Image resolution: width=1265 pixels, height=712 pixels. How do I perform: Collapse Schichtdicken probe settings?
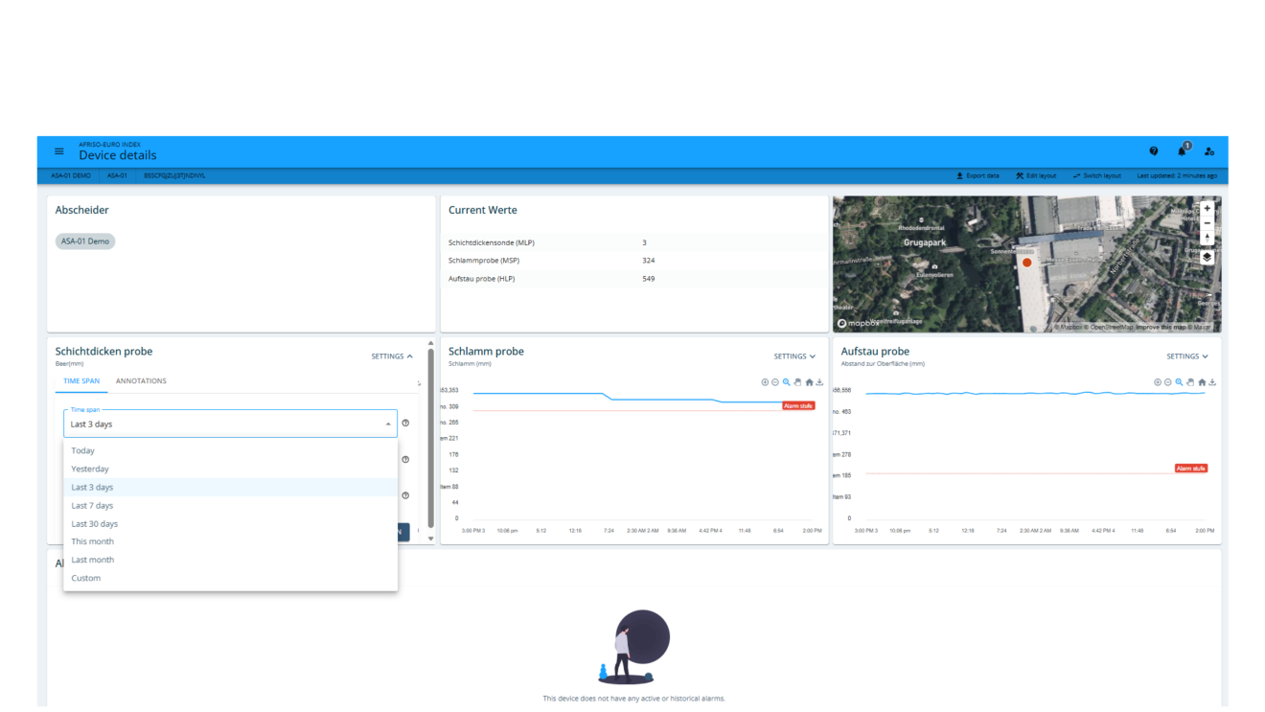pyautogui.click(x=392, y=356)
